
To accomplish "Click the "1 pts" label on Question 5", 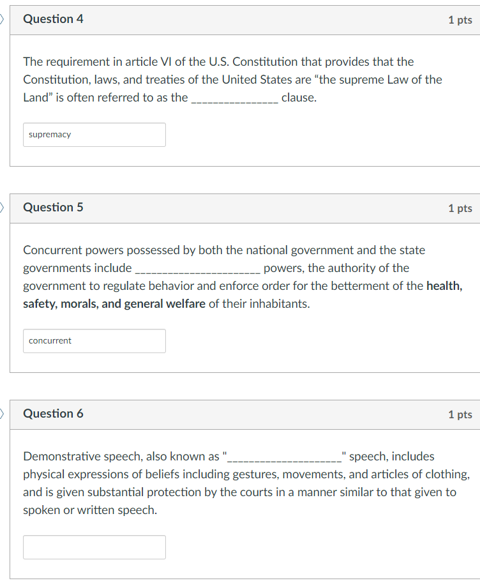I will click(x=460, y=208).
